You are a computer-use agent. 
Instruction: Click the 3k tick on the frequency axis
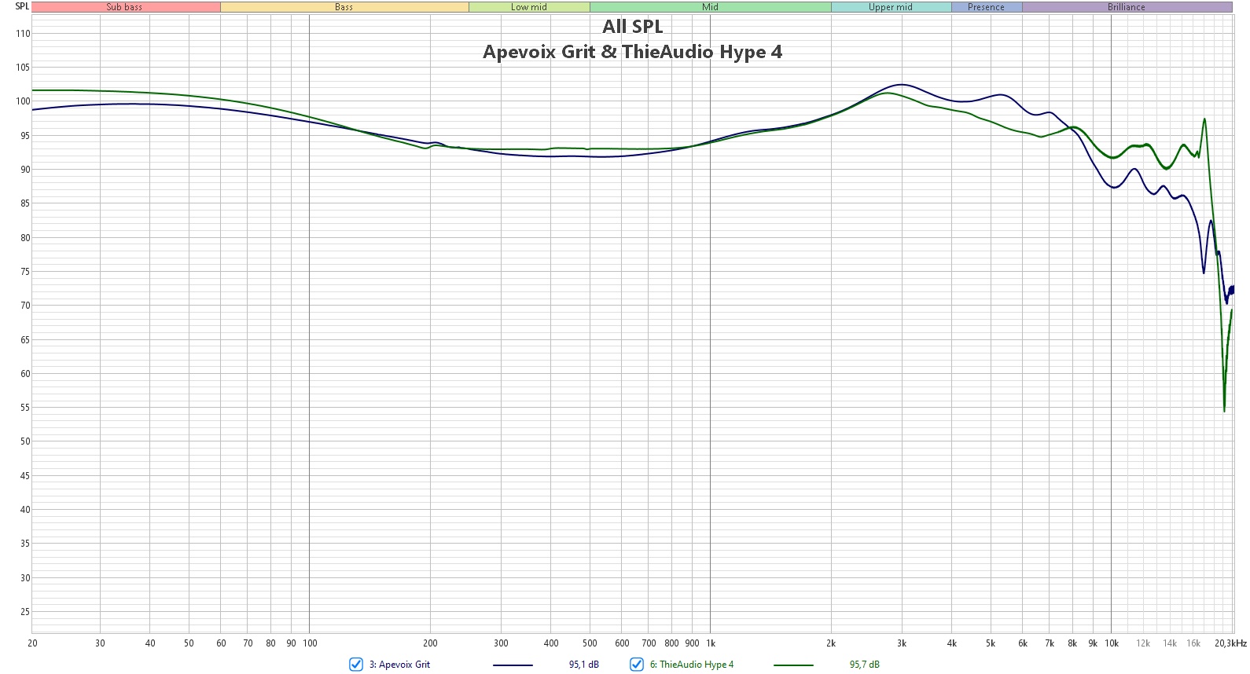(x=902, y=643)
